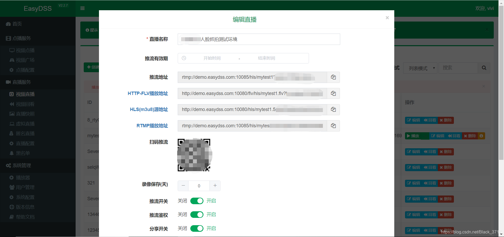Dismiss the green 提示 banner

pos(487,30)
